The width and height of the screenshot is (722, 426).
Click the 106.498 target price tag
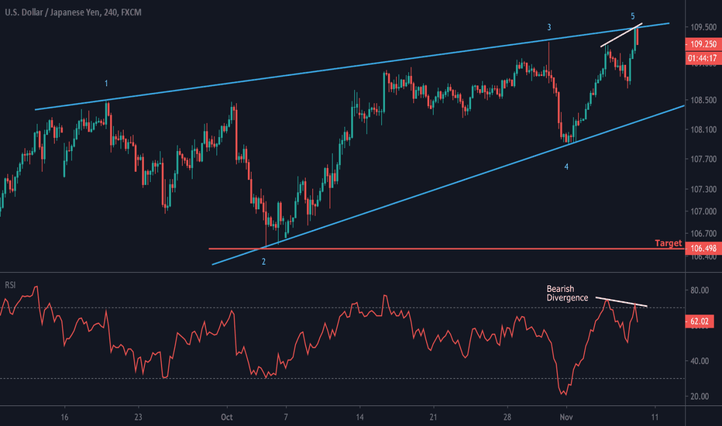coord(703,248)
